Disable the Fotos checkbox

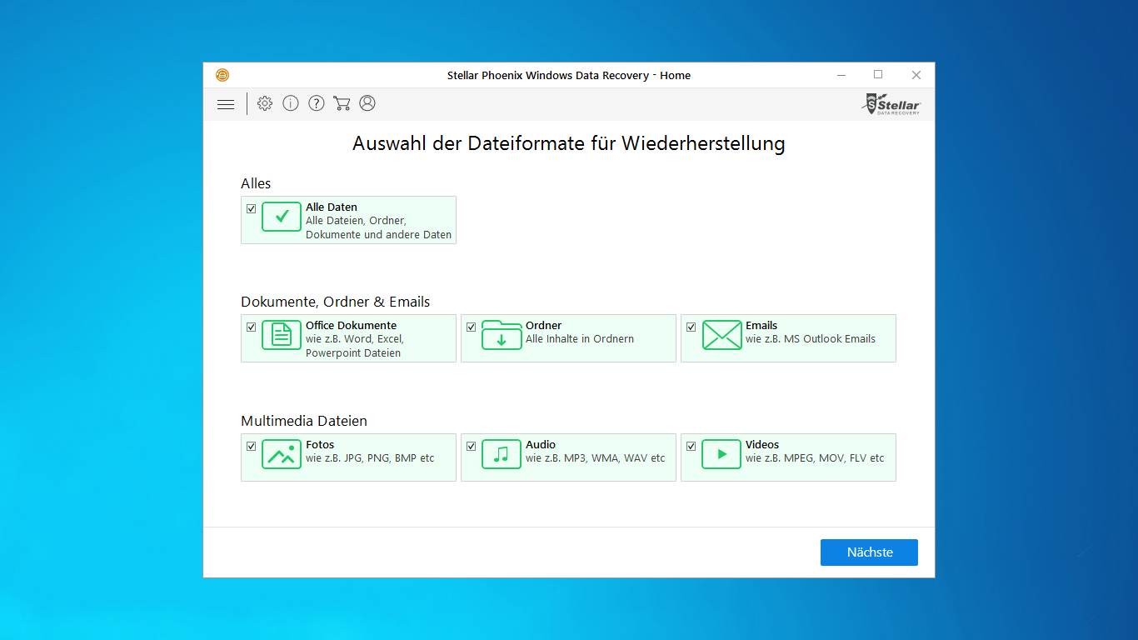point(251,447)
